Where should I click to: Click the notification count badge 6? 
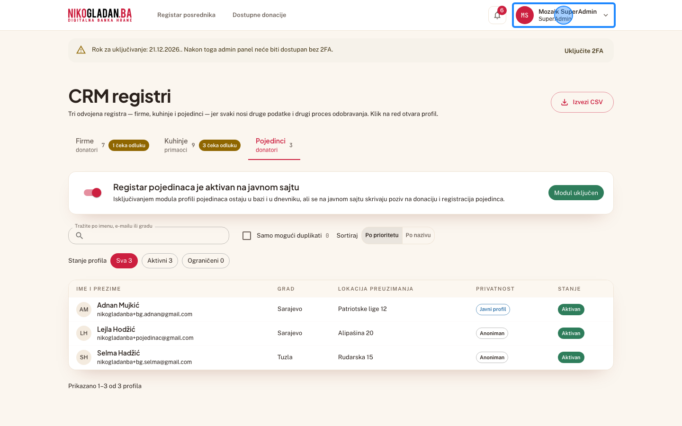502,10
